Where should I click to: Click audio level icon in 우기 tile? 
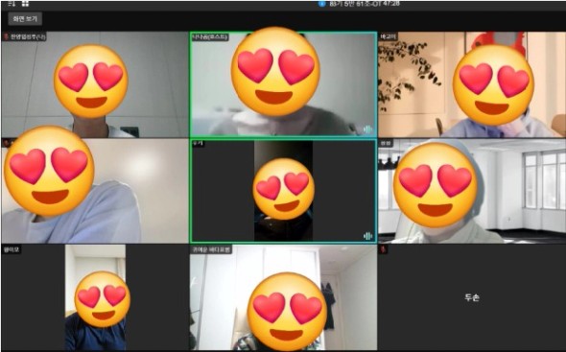[x=367, y=236]
